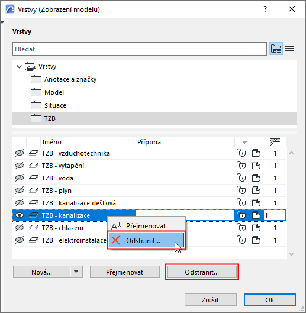
Task: Edit intersection number of TZB - kanalizace
Action: point(275,215)
